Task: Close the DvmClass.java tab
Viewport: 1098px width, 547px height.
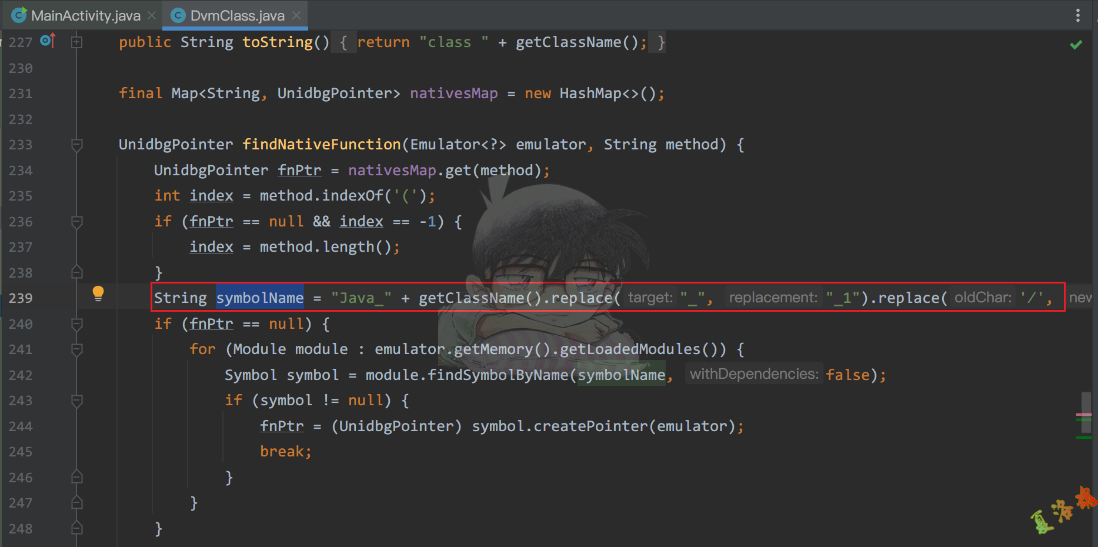Action: [x=296, y=15]
